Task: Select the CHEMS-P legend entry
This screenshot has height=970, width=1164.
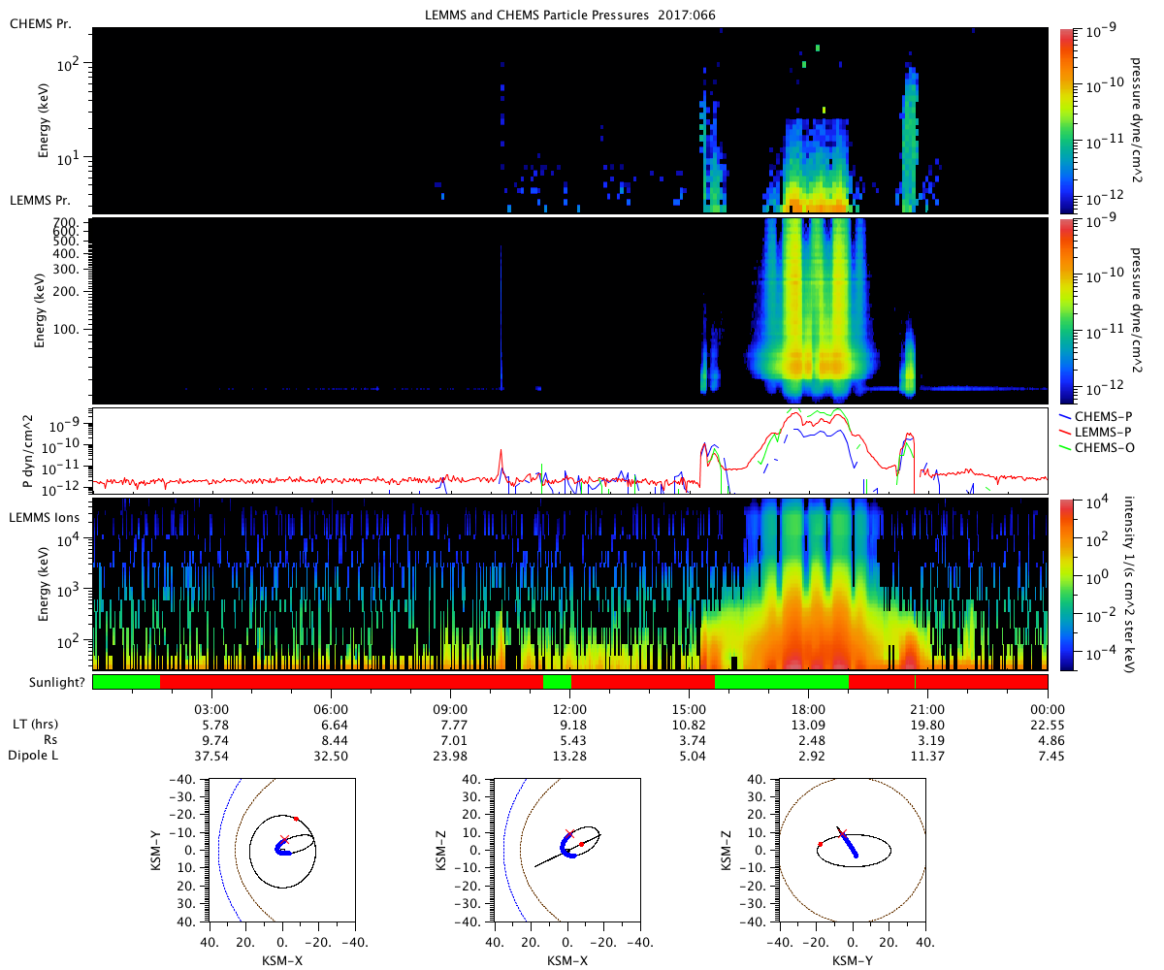Action: point(1097,418)
